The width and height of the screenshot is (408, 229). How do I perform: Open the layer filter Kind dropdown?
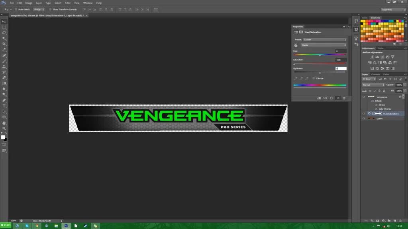click(369, 79)
